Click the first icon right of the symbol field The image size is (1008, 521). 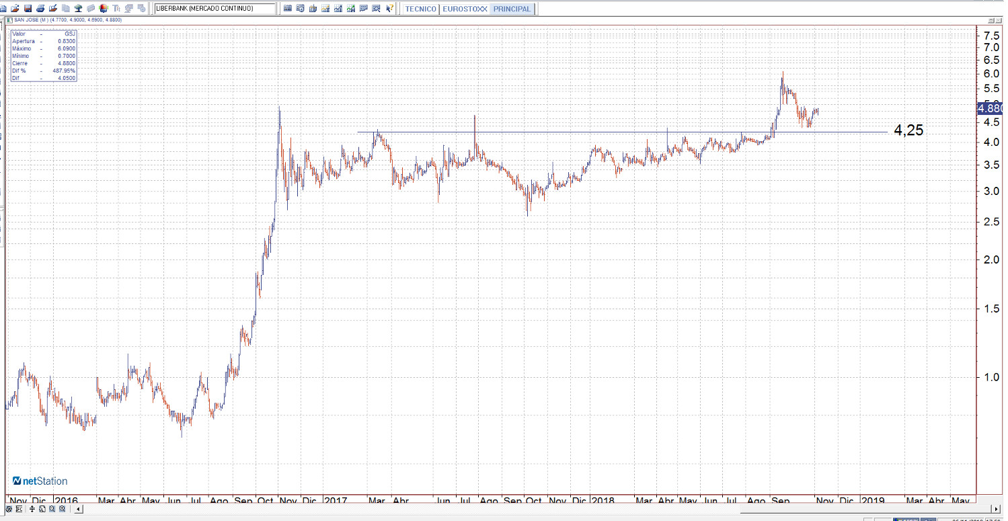(288, 9)
